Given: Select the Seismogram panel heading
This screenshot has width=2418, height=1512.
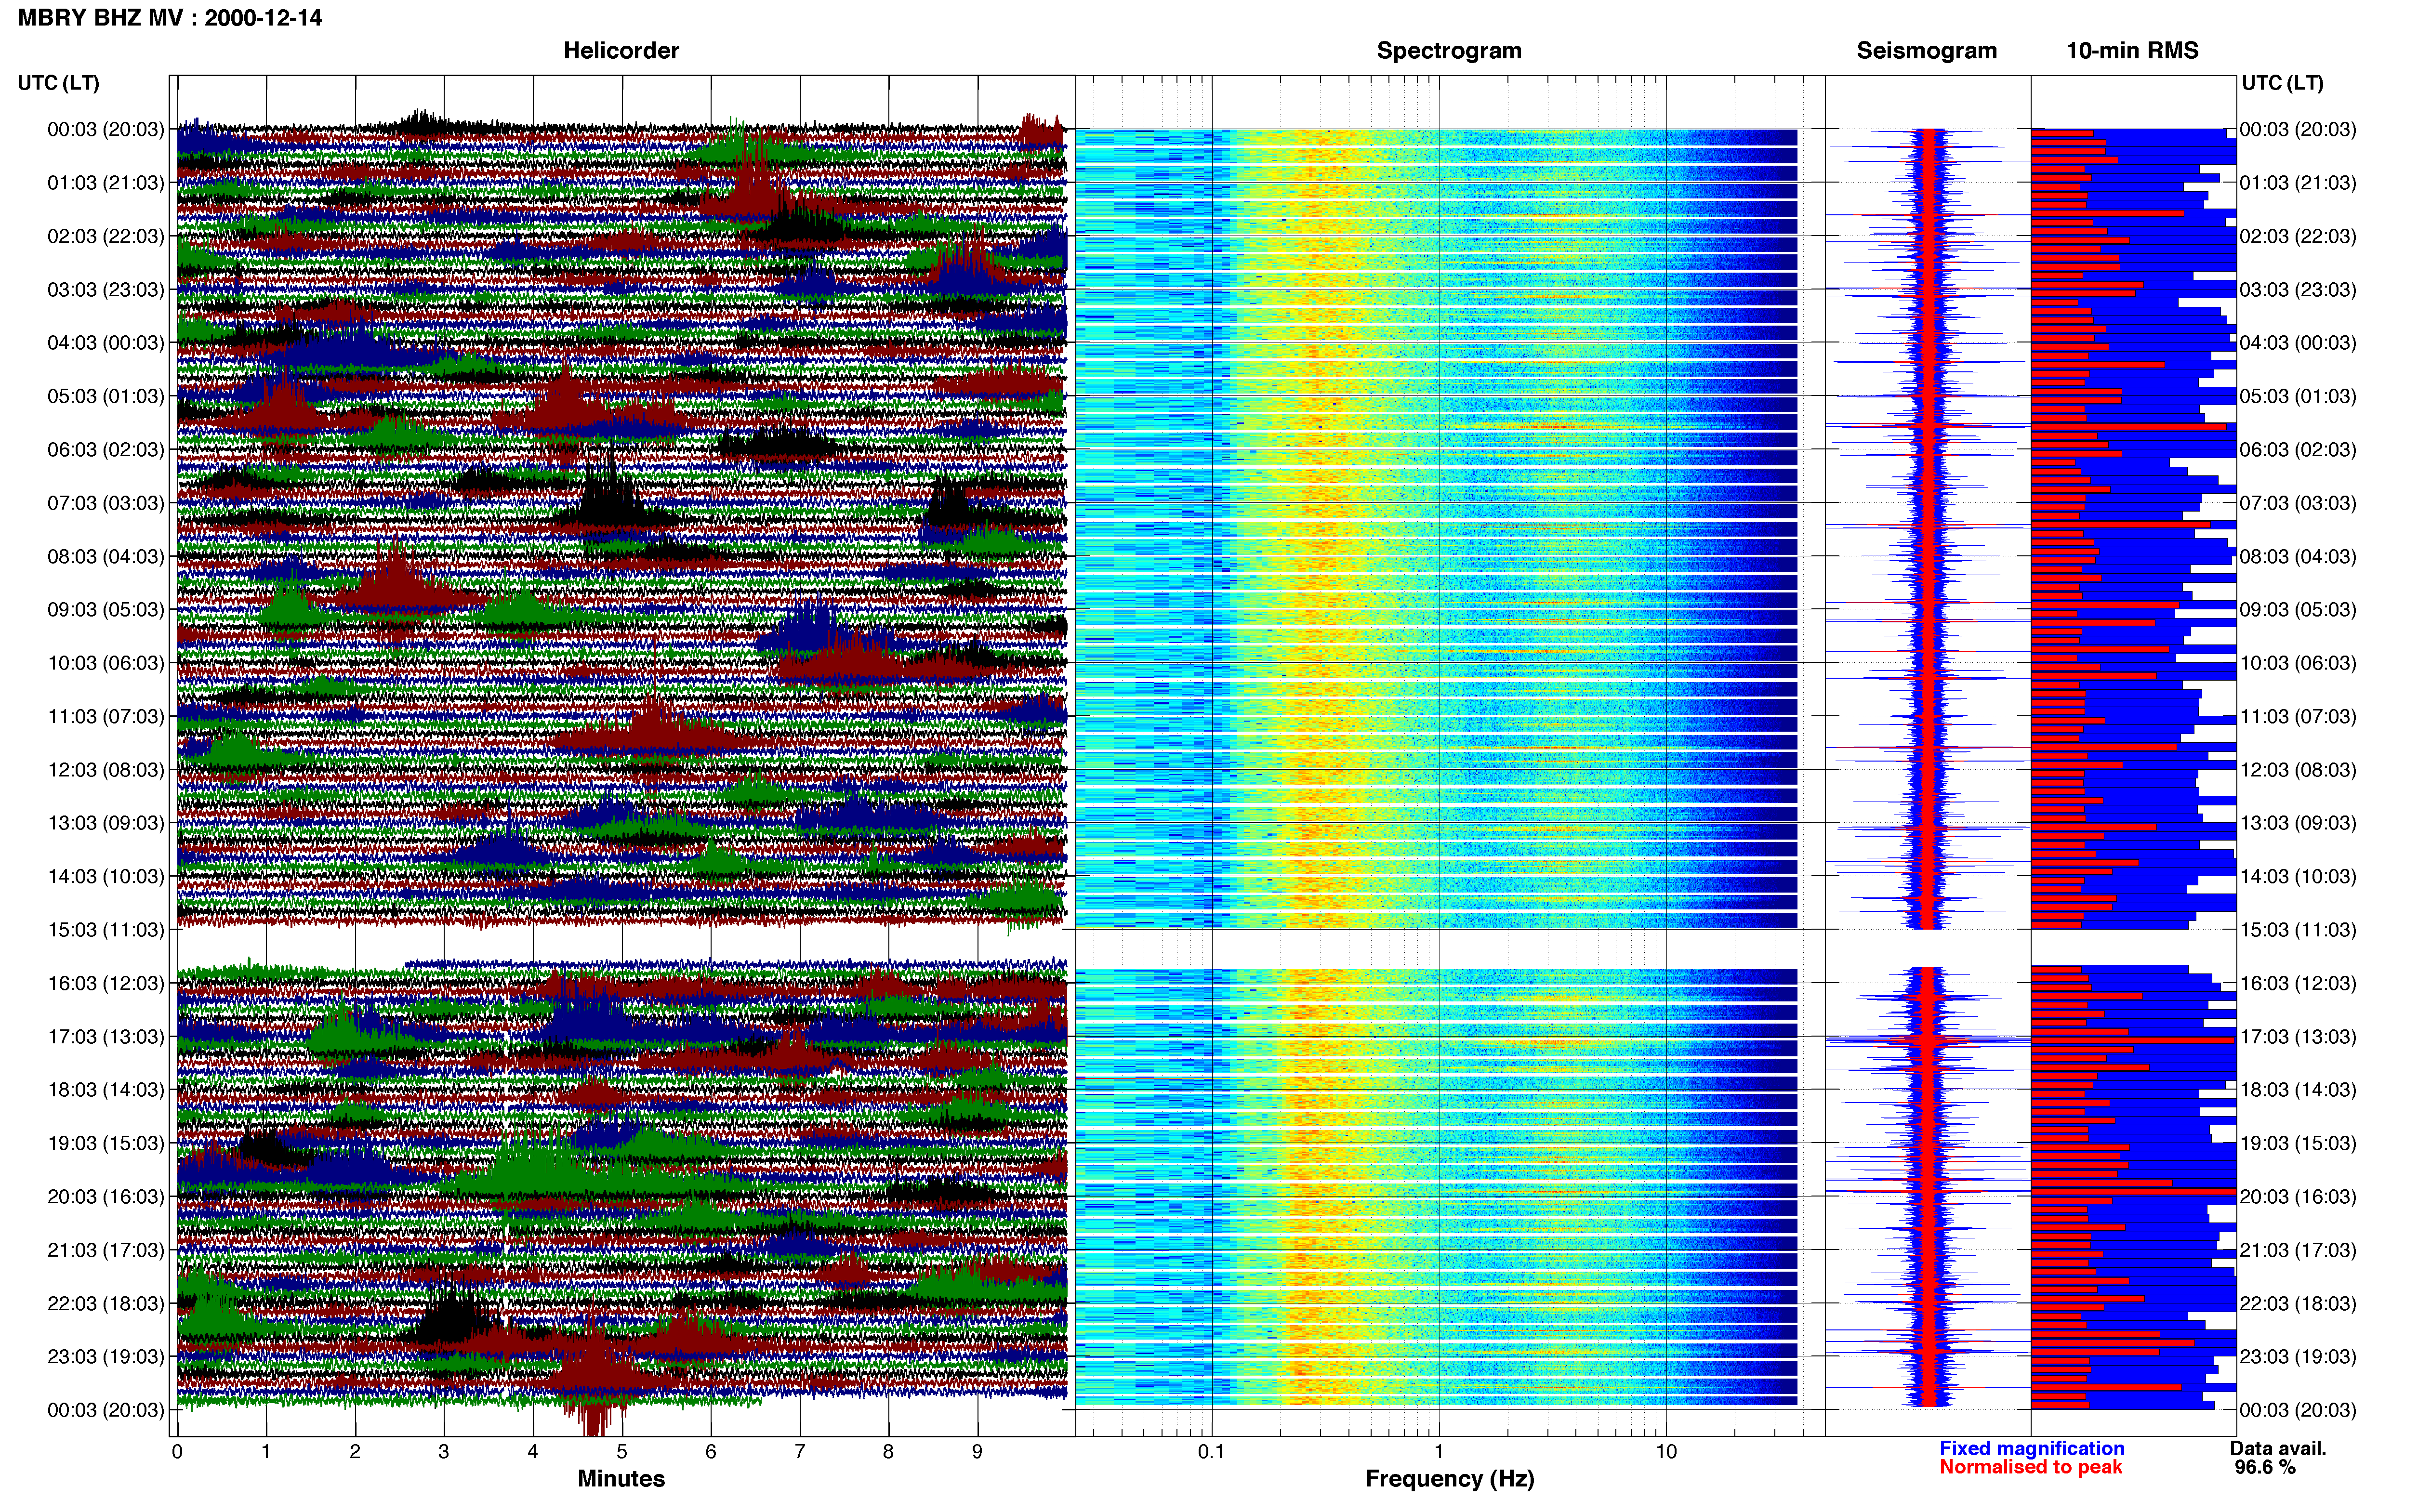Looking at the screenshot, I should 1926,51.
